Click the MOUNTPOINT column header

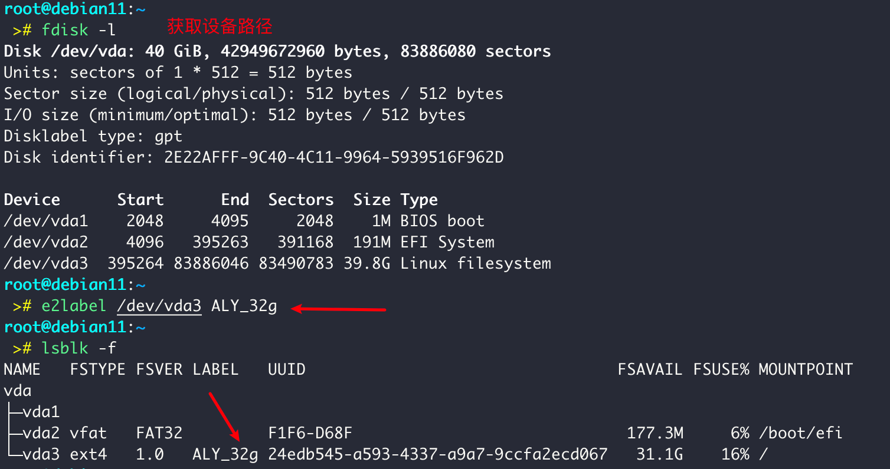tap(806, 369)
